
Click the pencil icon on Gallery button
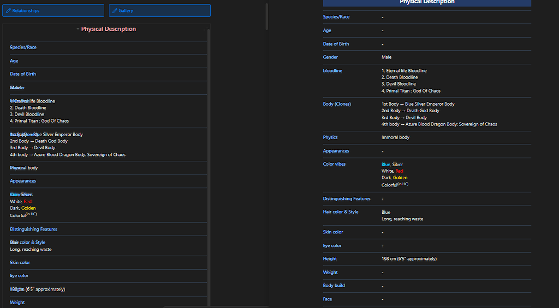115,11
